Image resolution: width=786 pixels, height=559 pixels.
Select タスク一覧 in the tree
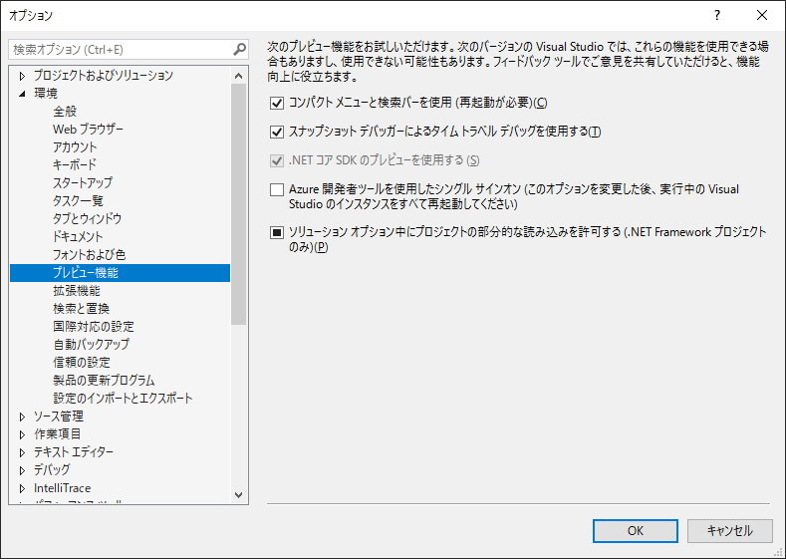pos(78,201)
